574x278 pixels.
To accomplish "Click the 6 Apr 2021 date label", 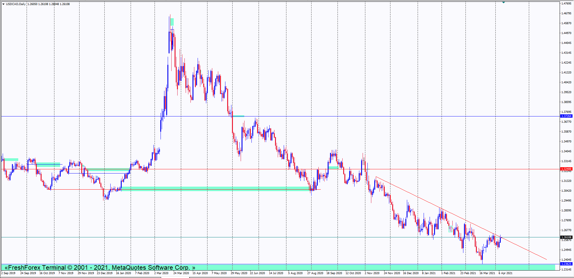I will [505, 273].
